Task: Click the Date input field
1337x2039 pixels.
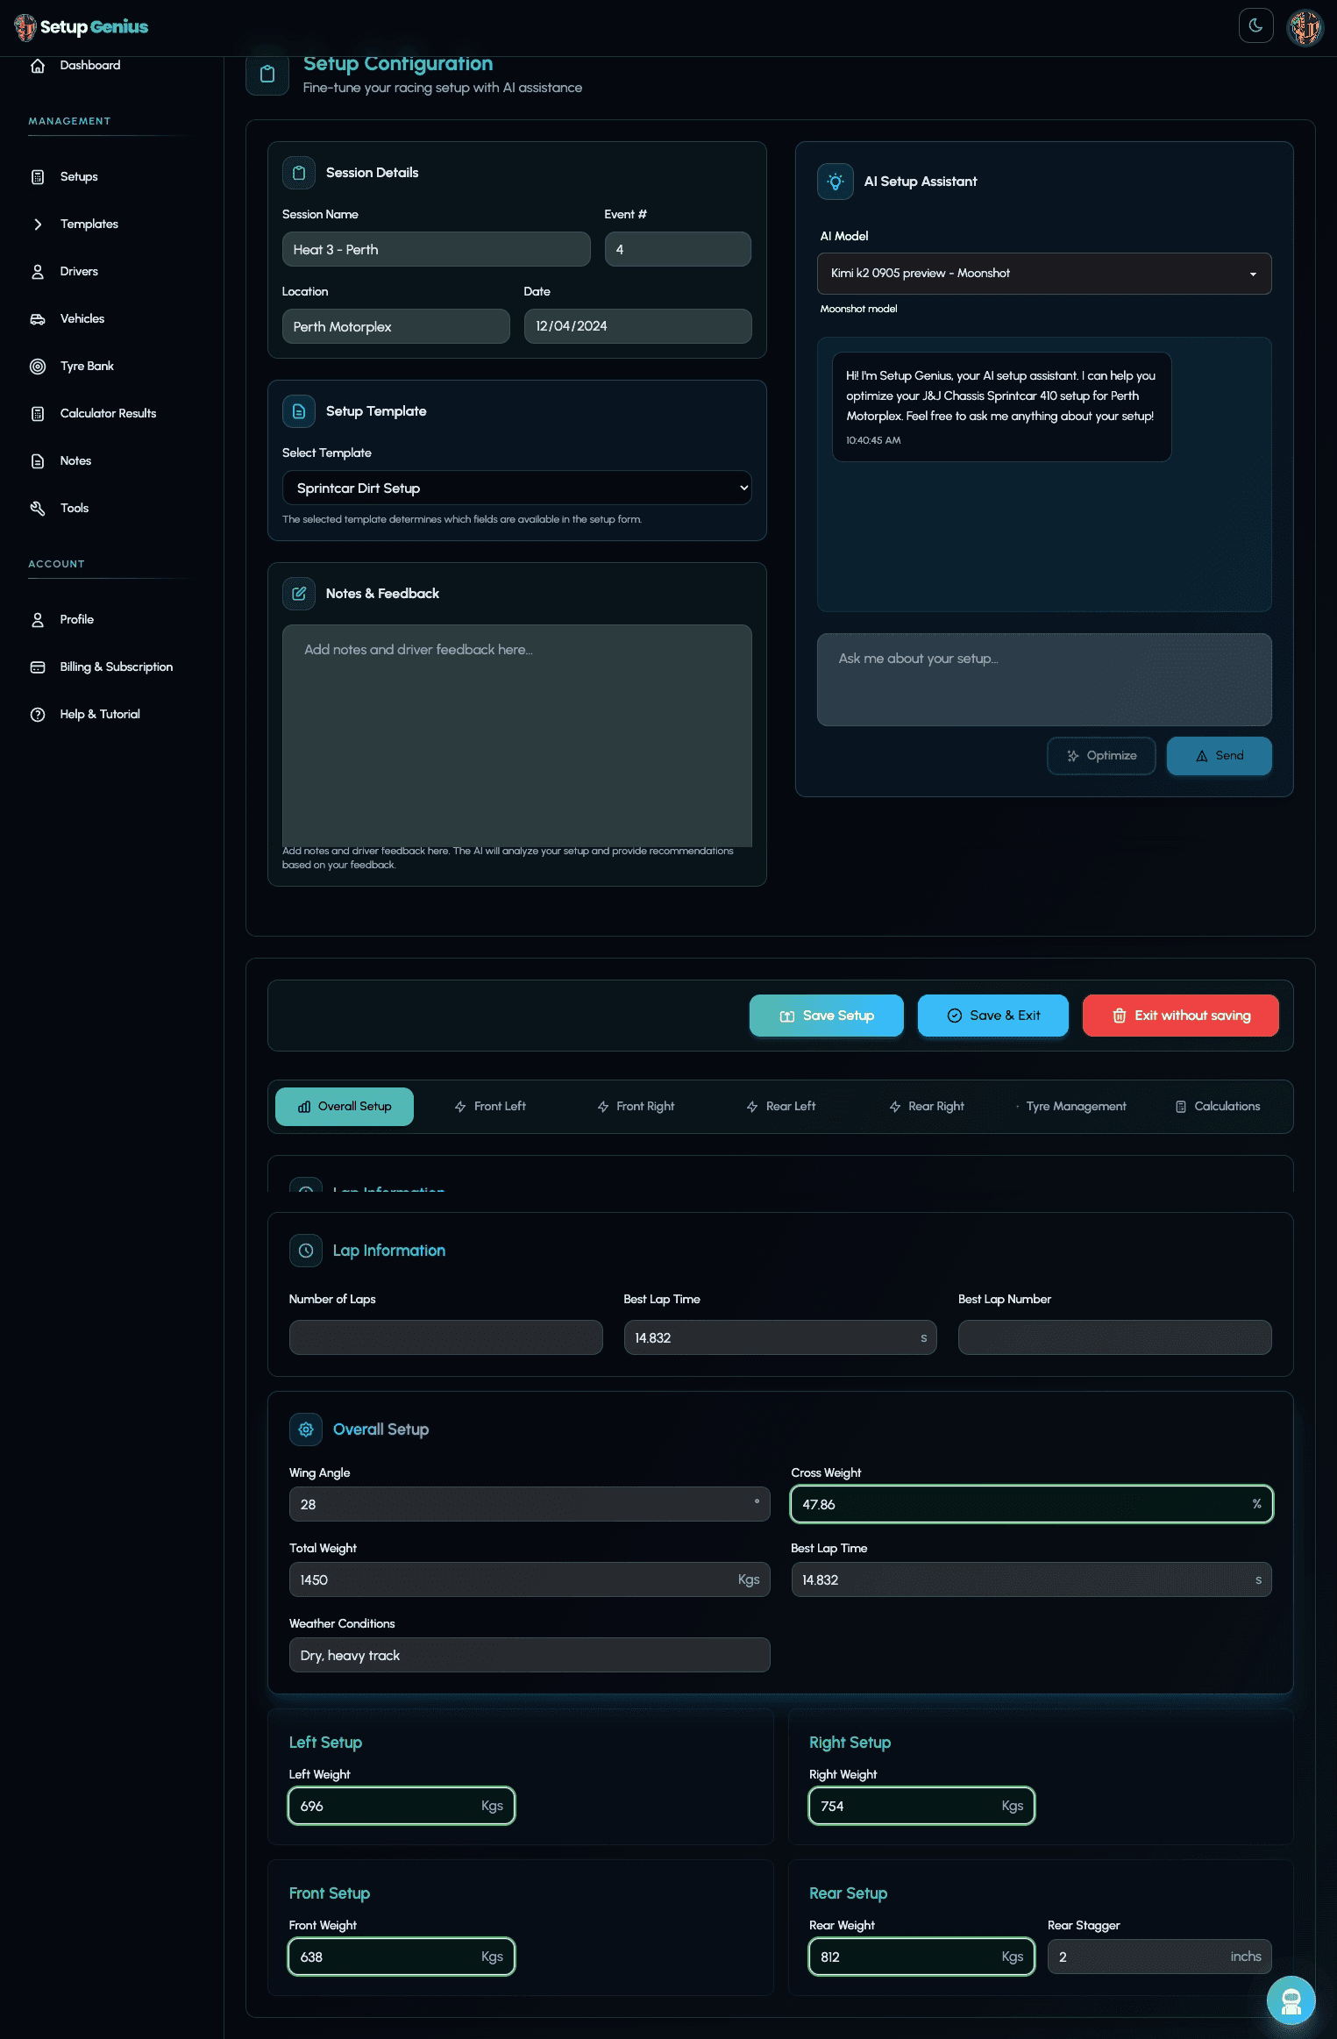Action: [637, 326]
